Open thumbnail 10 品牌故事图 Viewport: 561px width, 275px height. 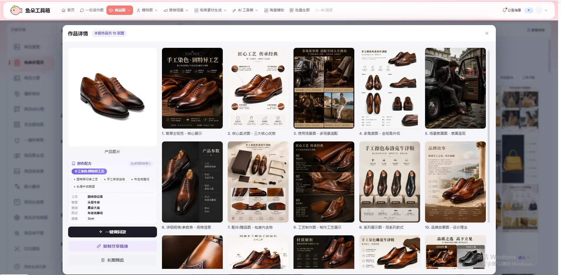pos(455,182)
